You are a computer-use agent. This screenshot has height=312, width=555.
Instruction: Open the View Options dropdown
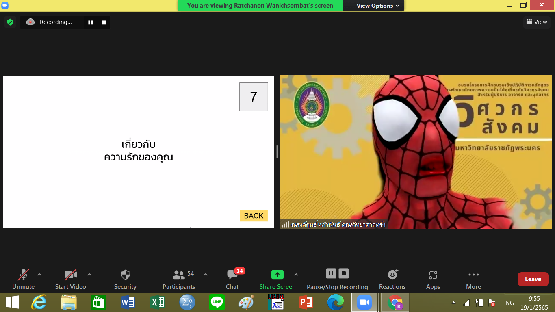378,6
